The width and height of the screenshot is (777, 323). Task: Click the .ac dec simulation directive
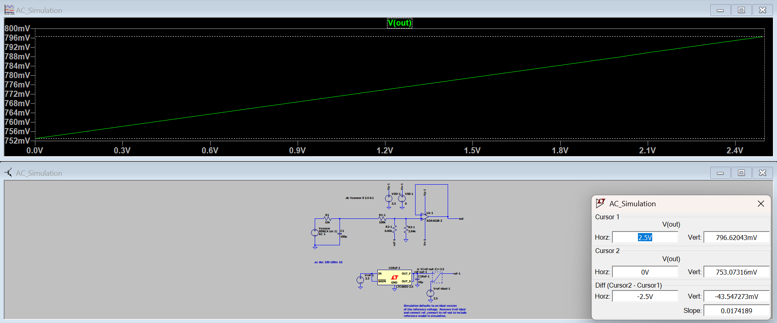[328, 262]
